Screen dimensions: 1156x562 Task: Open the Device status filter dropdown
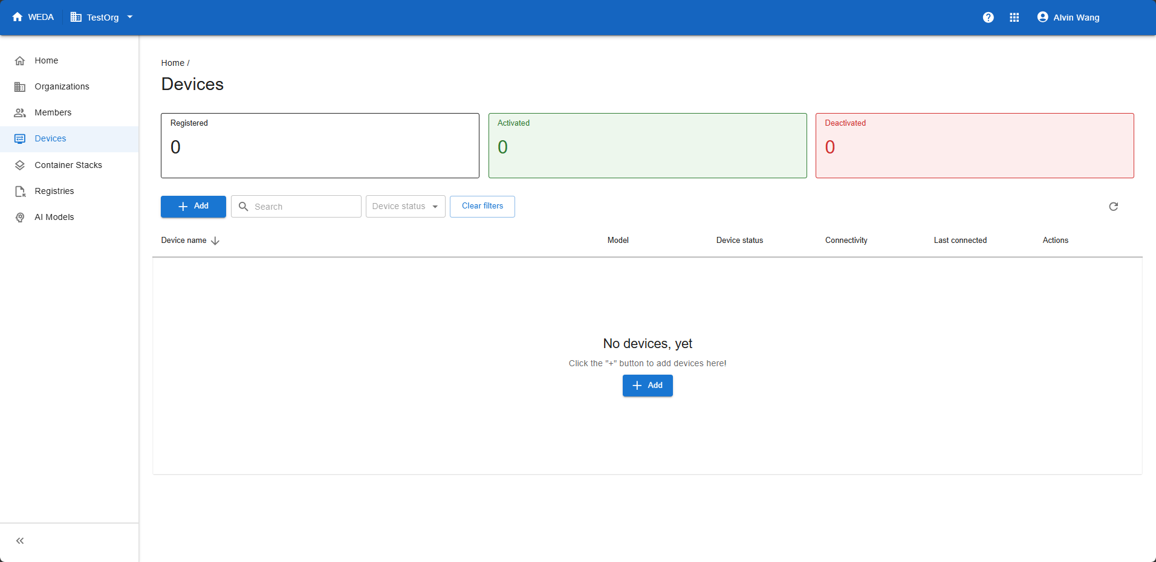[405, 207]
